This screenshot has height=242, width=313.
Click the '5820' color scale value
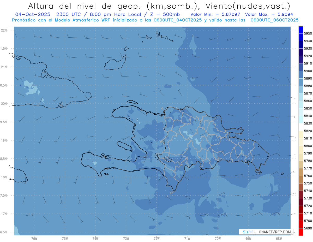(308, 131)
